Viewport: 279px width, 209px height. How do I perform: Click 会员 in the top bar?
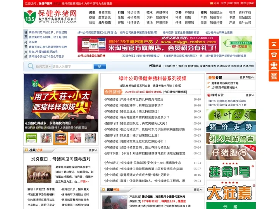[x=224, y=3]
